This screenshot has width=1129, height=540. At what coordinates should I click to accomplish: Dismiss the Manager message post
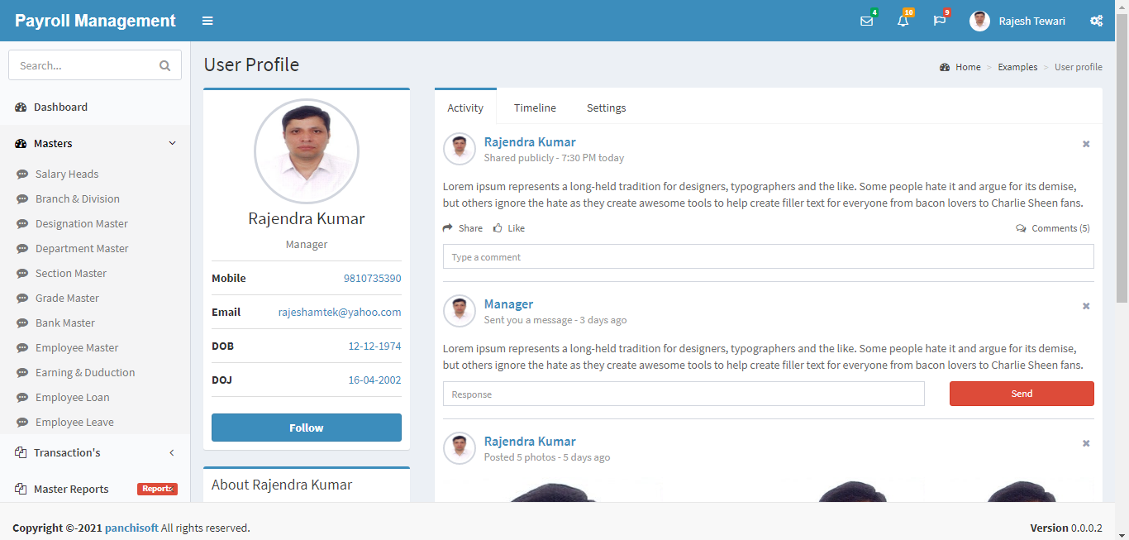tap(1086, 306)
